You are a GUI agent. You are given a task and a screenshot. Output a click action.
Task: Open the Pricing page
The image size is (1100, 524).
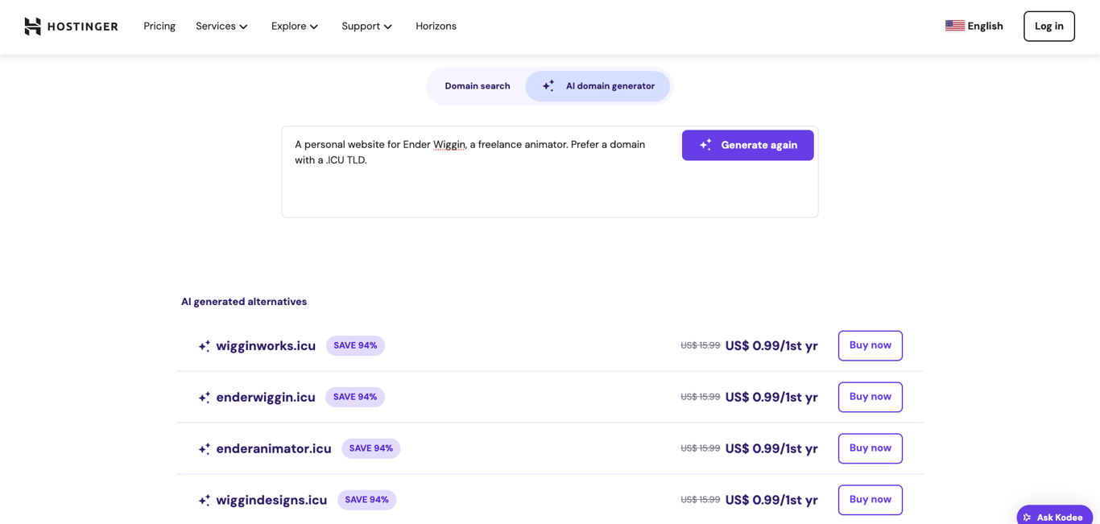pos(159,26)
